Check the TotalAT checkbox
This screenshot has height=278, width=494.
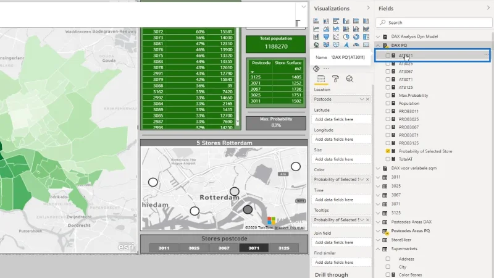coord(388,159)
